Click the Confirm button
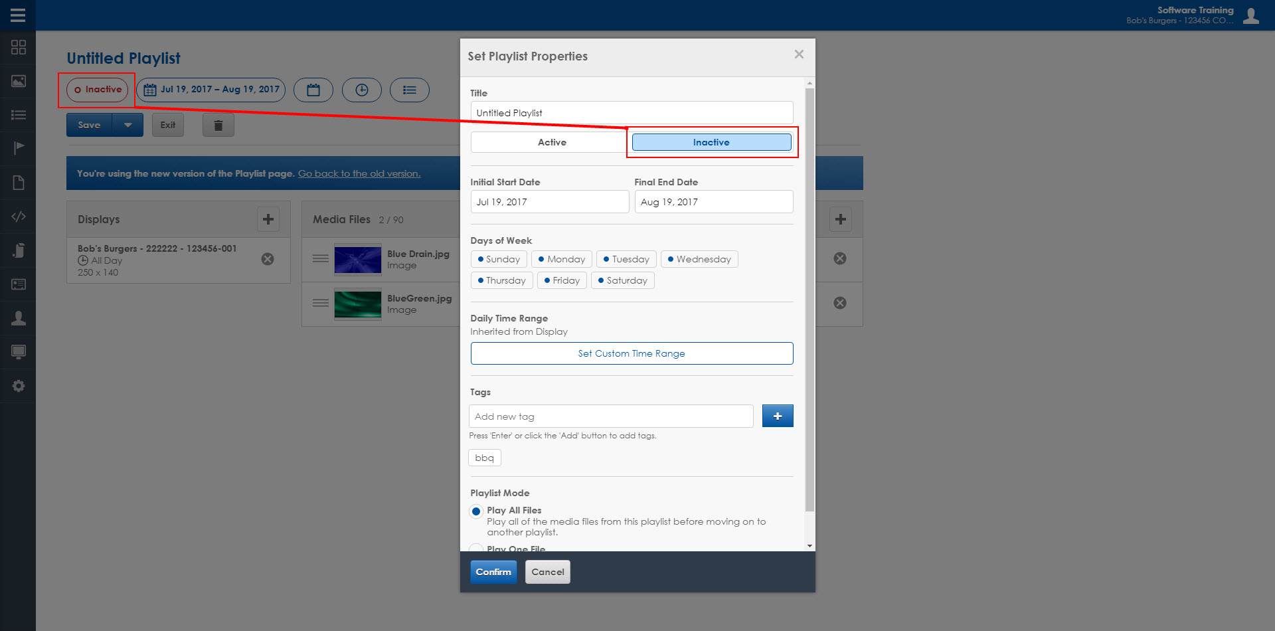The image size is (1275, 631). tap(493, 572)
